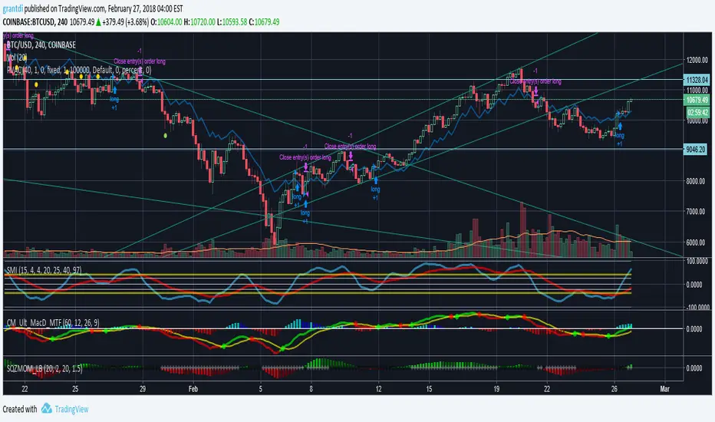This screenshot has width=715, height=422.
Task: Click the -100.0000 SMI axis label
Action: pos(697,307)
